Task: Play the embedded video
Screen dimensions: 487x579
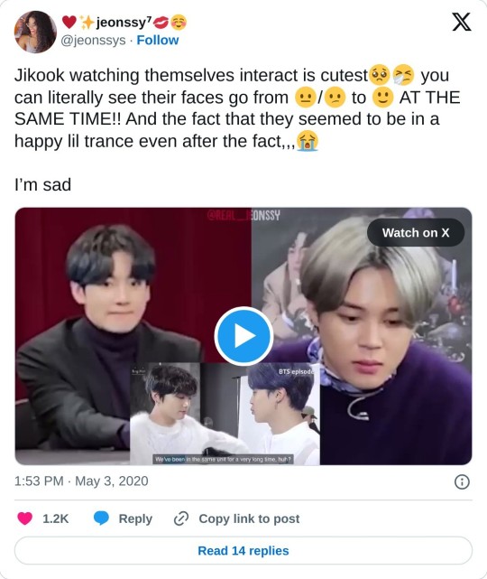Action: tap(243, 336)
